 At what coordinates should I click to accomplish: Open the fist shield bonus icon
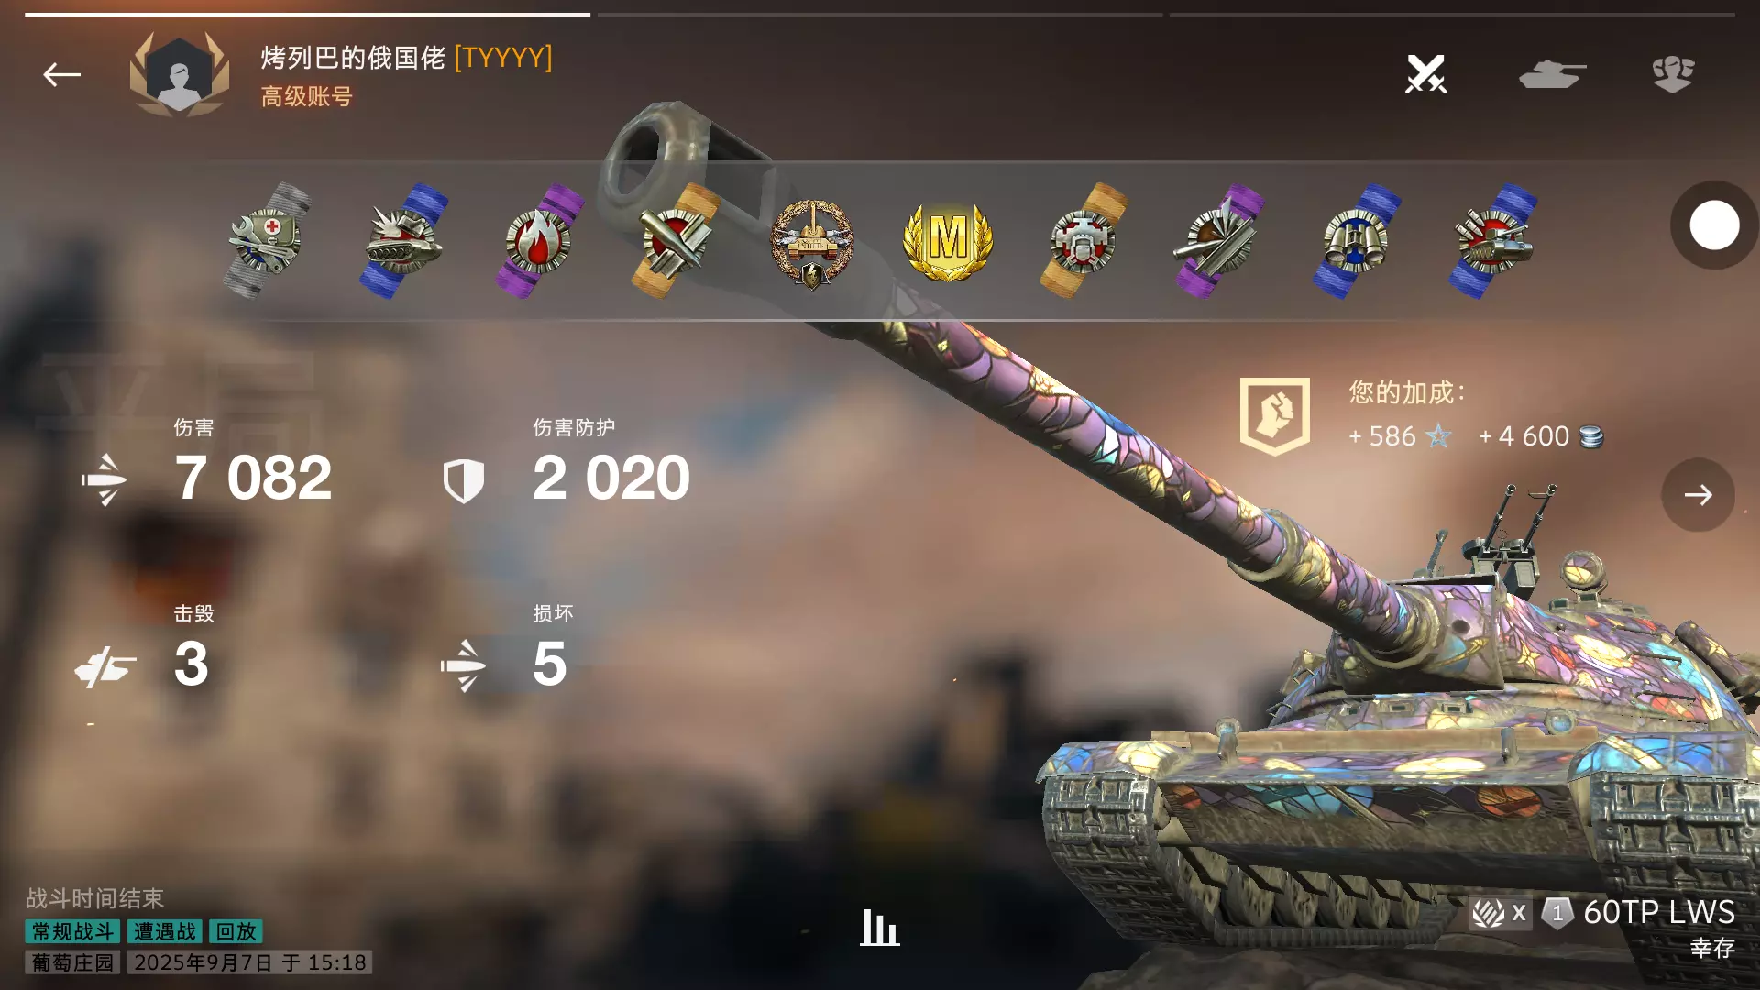point(1275,416)
